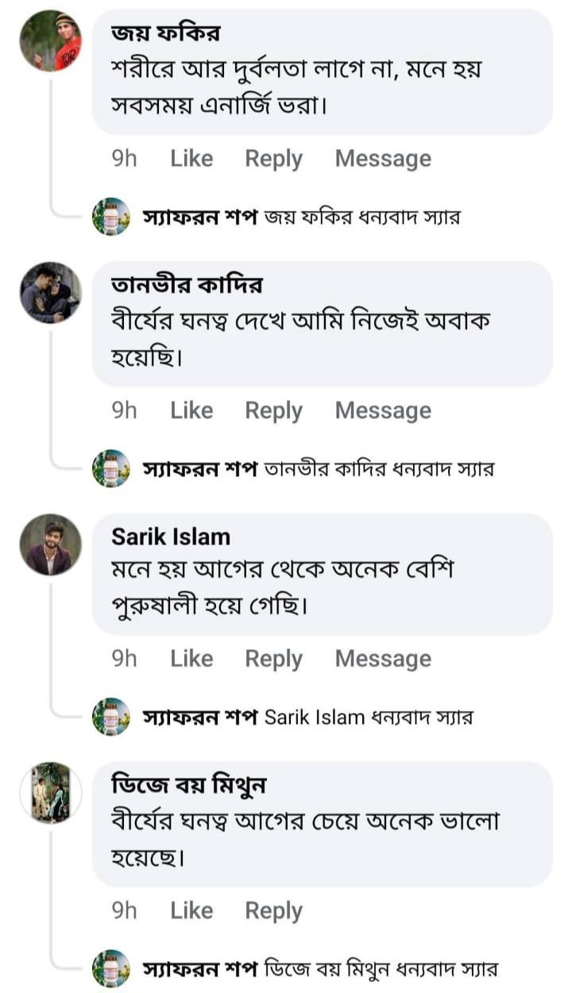Like জয় ফকির's comment
Screen dimensions: 572x993
(191, 159)
